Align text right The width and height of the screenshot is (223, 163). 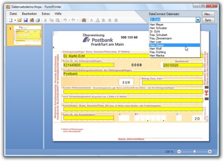(116, 20)
